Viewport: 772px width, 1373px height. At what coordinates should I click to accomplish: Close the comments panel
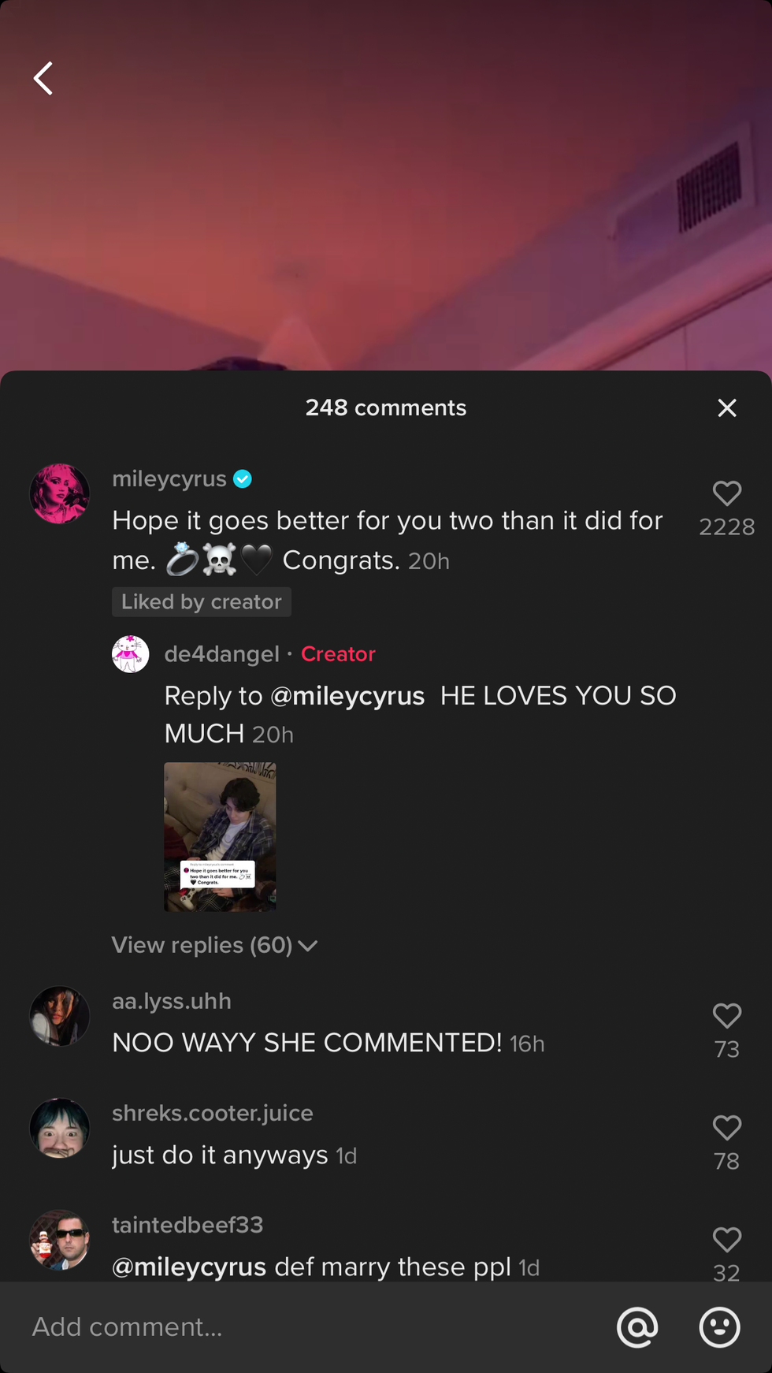[726, 407]
